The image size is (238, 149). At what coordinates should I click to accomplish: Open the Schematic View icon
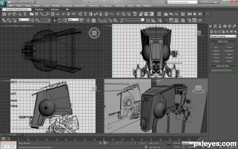pyautogui.click(x=177, y=20)
